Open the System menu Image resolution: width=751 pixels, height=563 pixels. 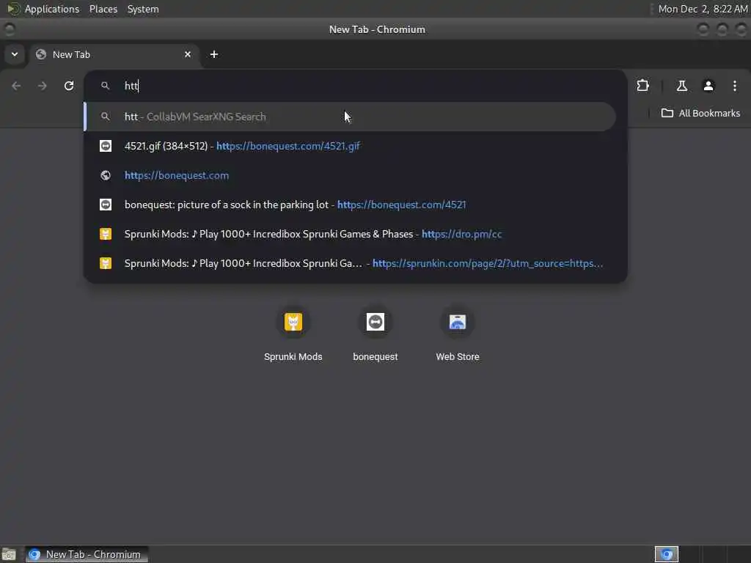[143, 9]
